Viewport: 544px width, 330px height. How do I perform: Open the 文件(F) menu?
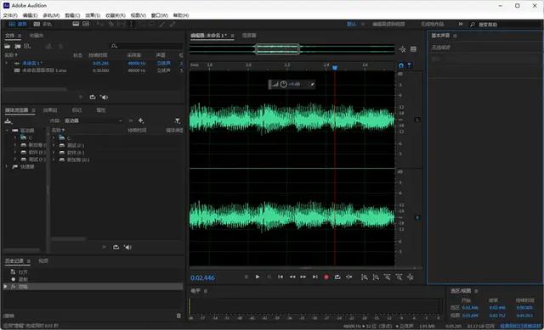[10, 15]
